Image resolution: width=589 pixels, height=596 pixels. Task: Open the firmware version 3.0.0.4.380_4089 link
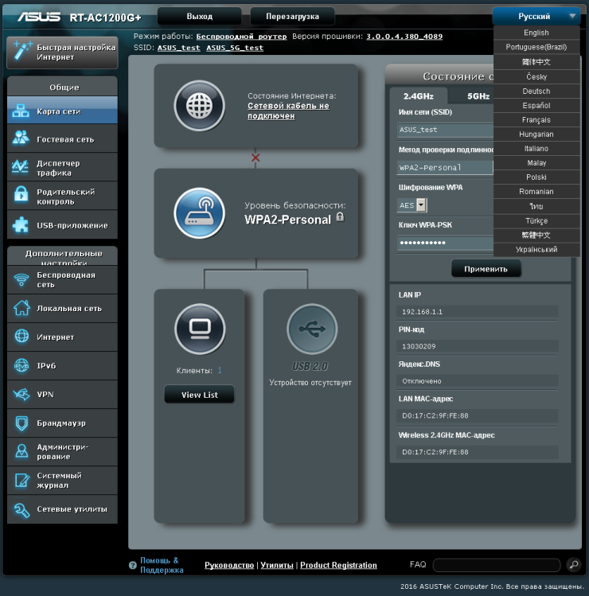pos(404,37)
